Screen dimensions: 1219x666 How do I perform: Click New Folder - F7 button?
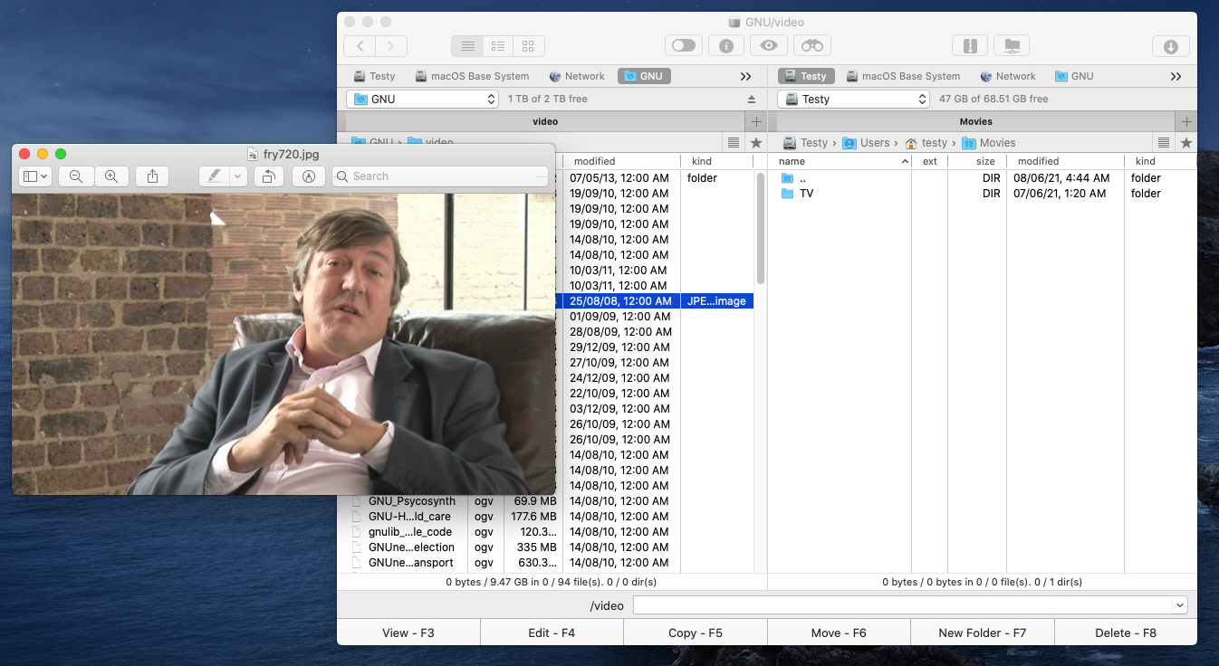pyautogui.click(x=983, y=633)
